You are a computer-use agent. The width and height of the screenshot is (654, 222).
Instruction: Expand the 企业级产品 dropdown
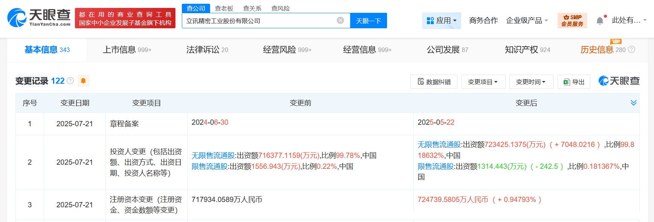click(x=527, y=20)
